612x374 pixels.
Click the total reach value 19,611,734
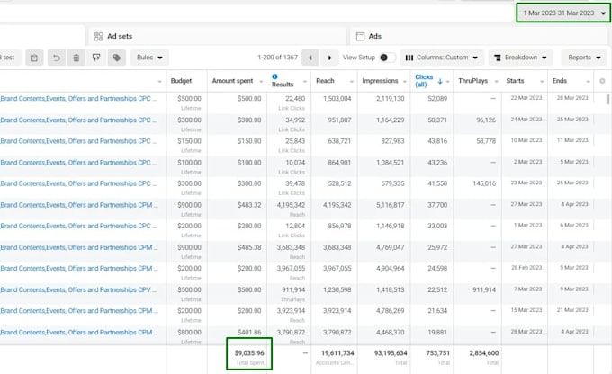[337, 353]
